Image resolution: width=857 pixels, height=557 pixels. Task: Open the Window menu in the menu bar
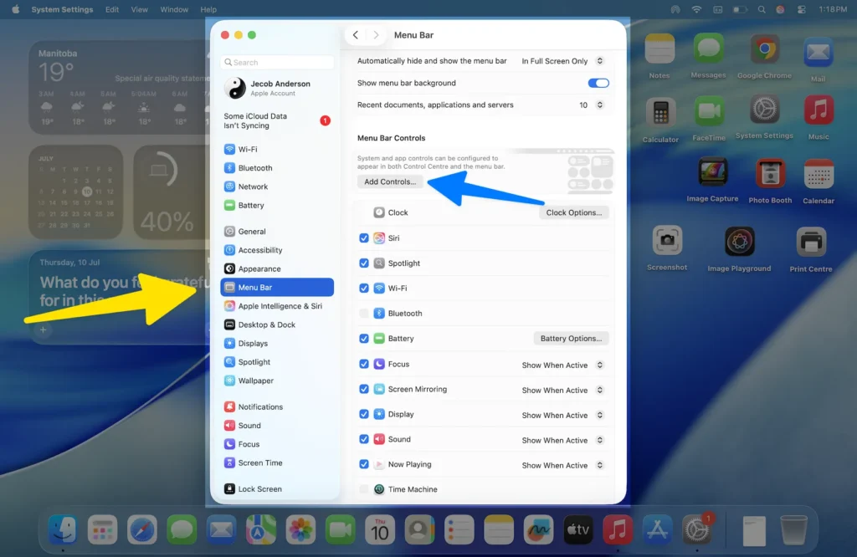pos(174,9)
